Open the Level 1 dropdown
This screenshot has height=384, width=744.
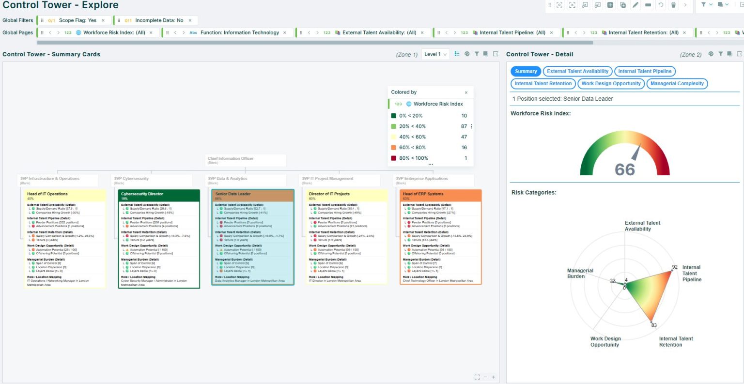pyautogui.click(x=436, y=54)
